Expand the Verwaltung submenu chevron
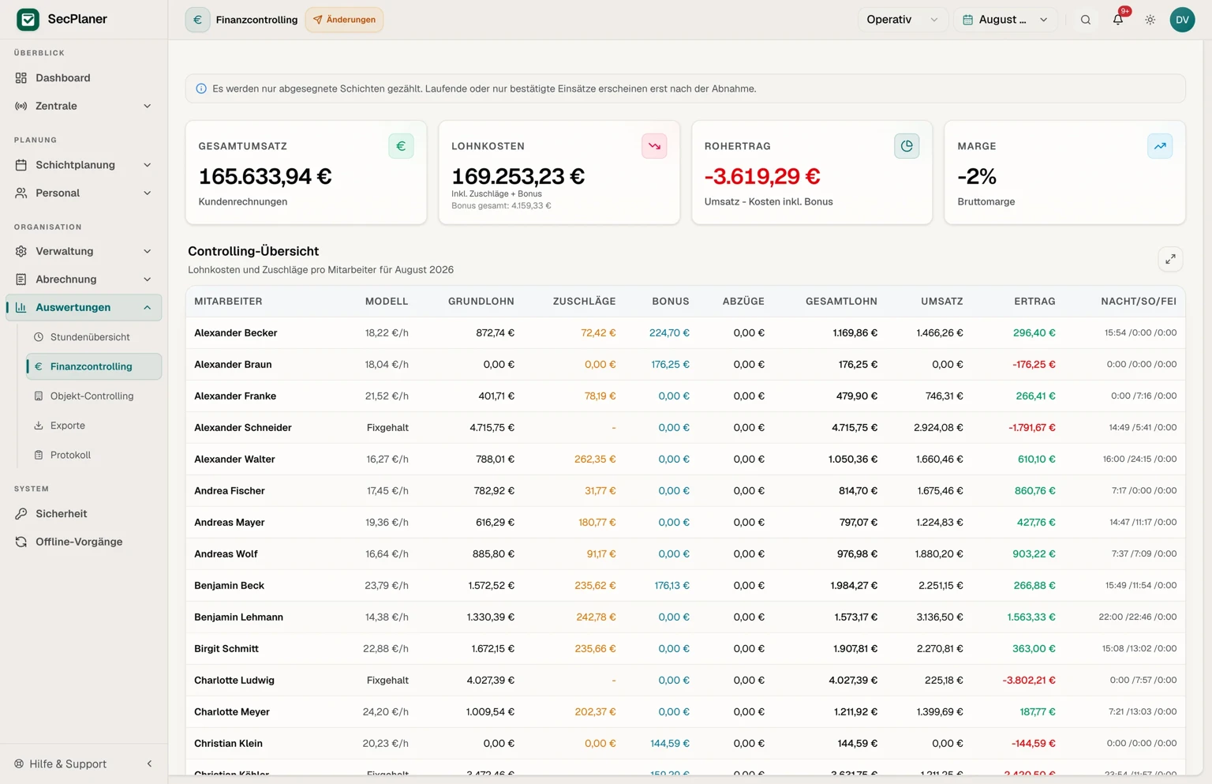Screen dimensions: 1212x784 [x=147, y=251]
